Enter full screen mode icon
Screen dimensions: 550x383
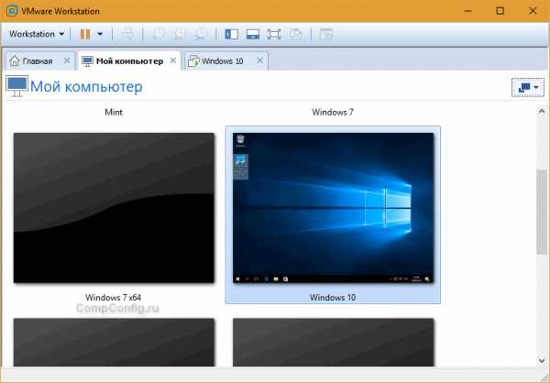pyautogui.click(x=274, y=34)
